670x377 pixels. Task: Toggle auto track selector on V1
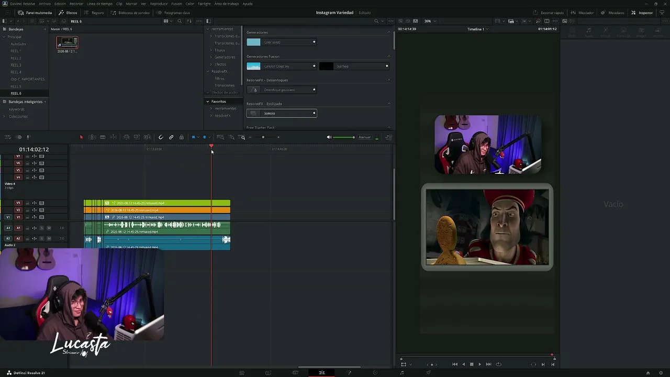[x=34, y=217]
